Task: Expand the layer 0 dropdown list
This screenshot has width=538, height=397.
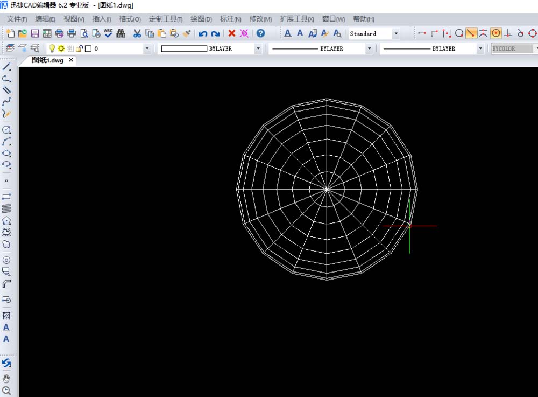Action: tap(147, 48)
